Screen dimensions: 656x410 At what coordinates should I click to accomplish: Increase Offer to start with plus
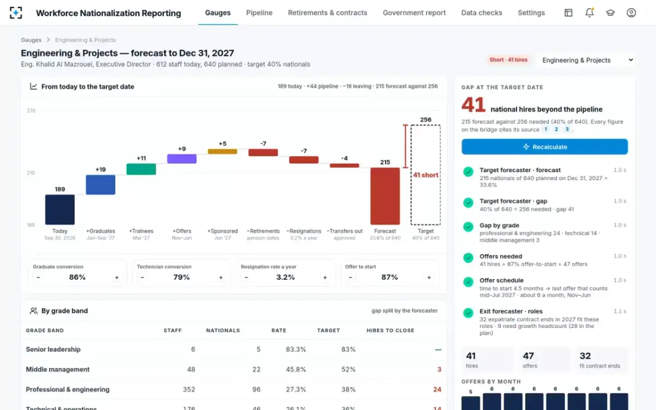[x=429, y=278]
